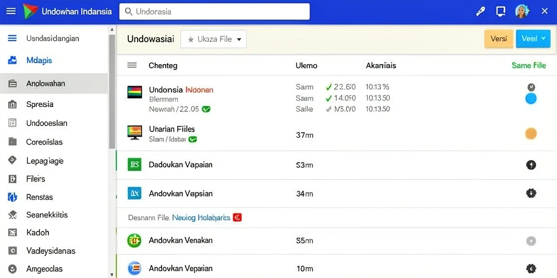
Task: Open the notifications screen icon in header
Action: tap(500, 11)
